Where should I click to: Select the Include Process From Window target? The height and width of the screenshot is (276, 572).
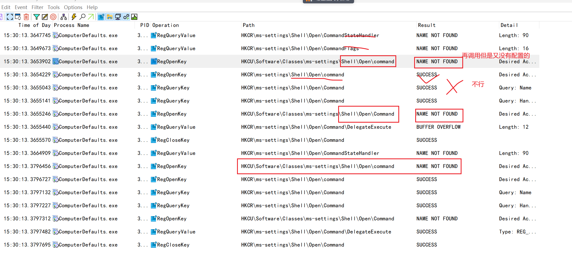click(x=54, y=17)
